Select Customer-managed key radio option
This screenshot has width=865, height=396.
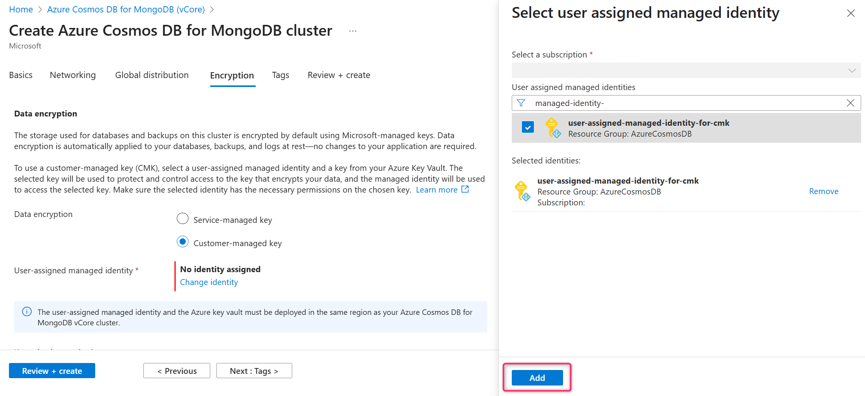(183, 242)
